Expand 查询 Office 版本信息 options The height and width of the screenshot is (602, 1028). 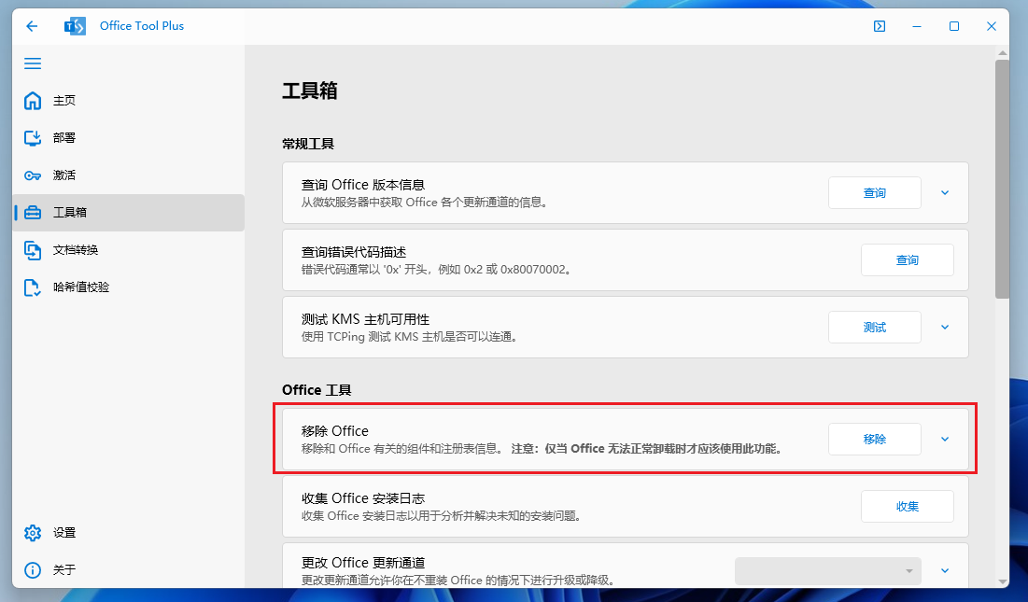click(945, 193)
